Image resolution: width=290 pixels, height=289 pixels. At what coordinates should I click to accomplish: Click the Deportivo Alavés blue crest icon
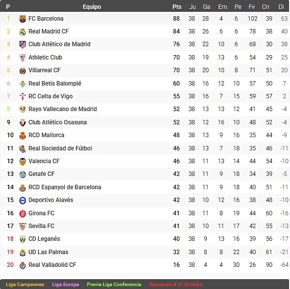23,201
